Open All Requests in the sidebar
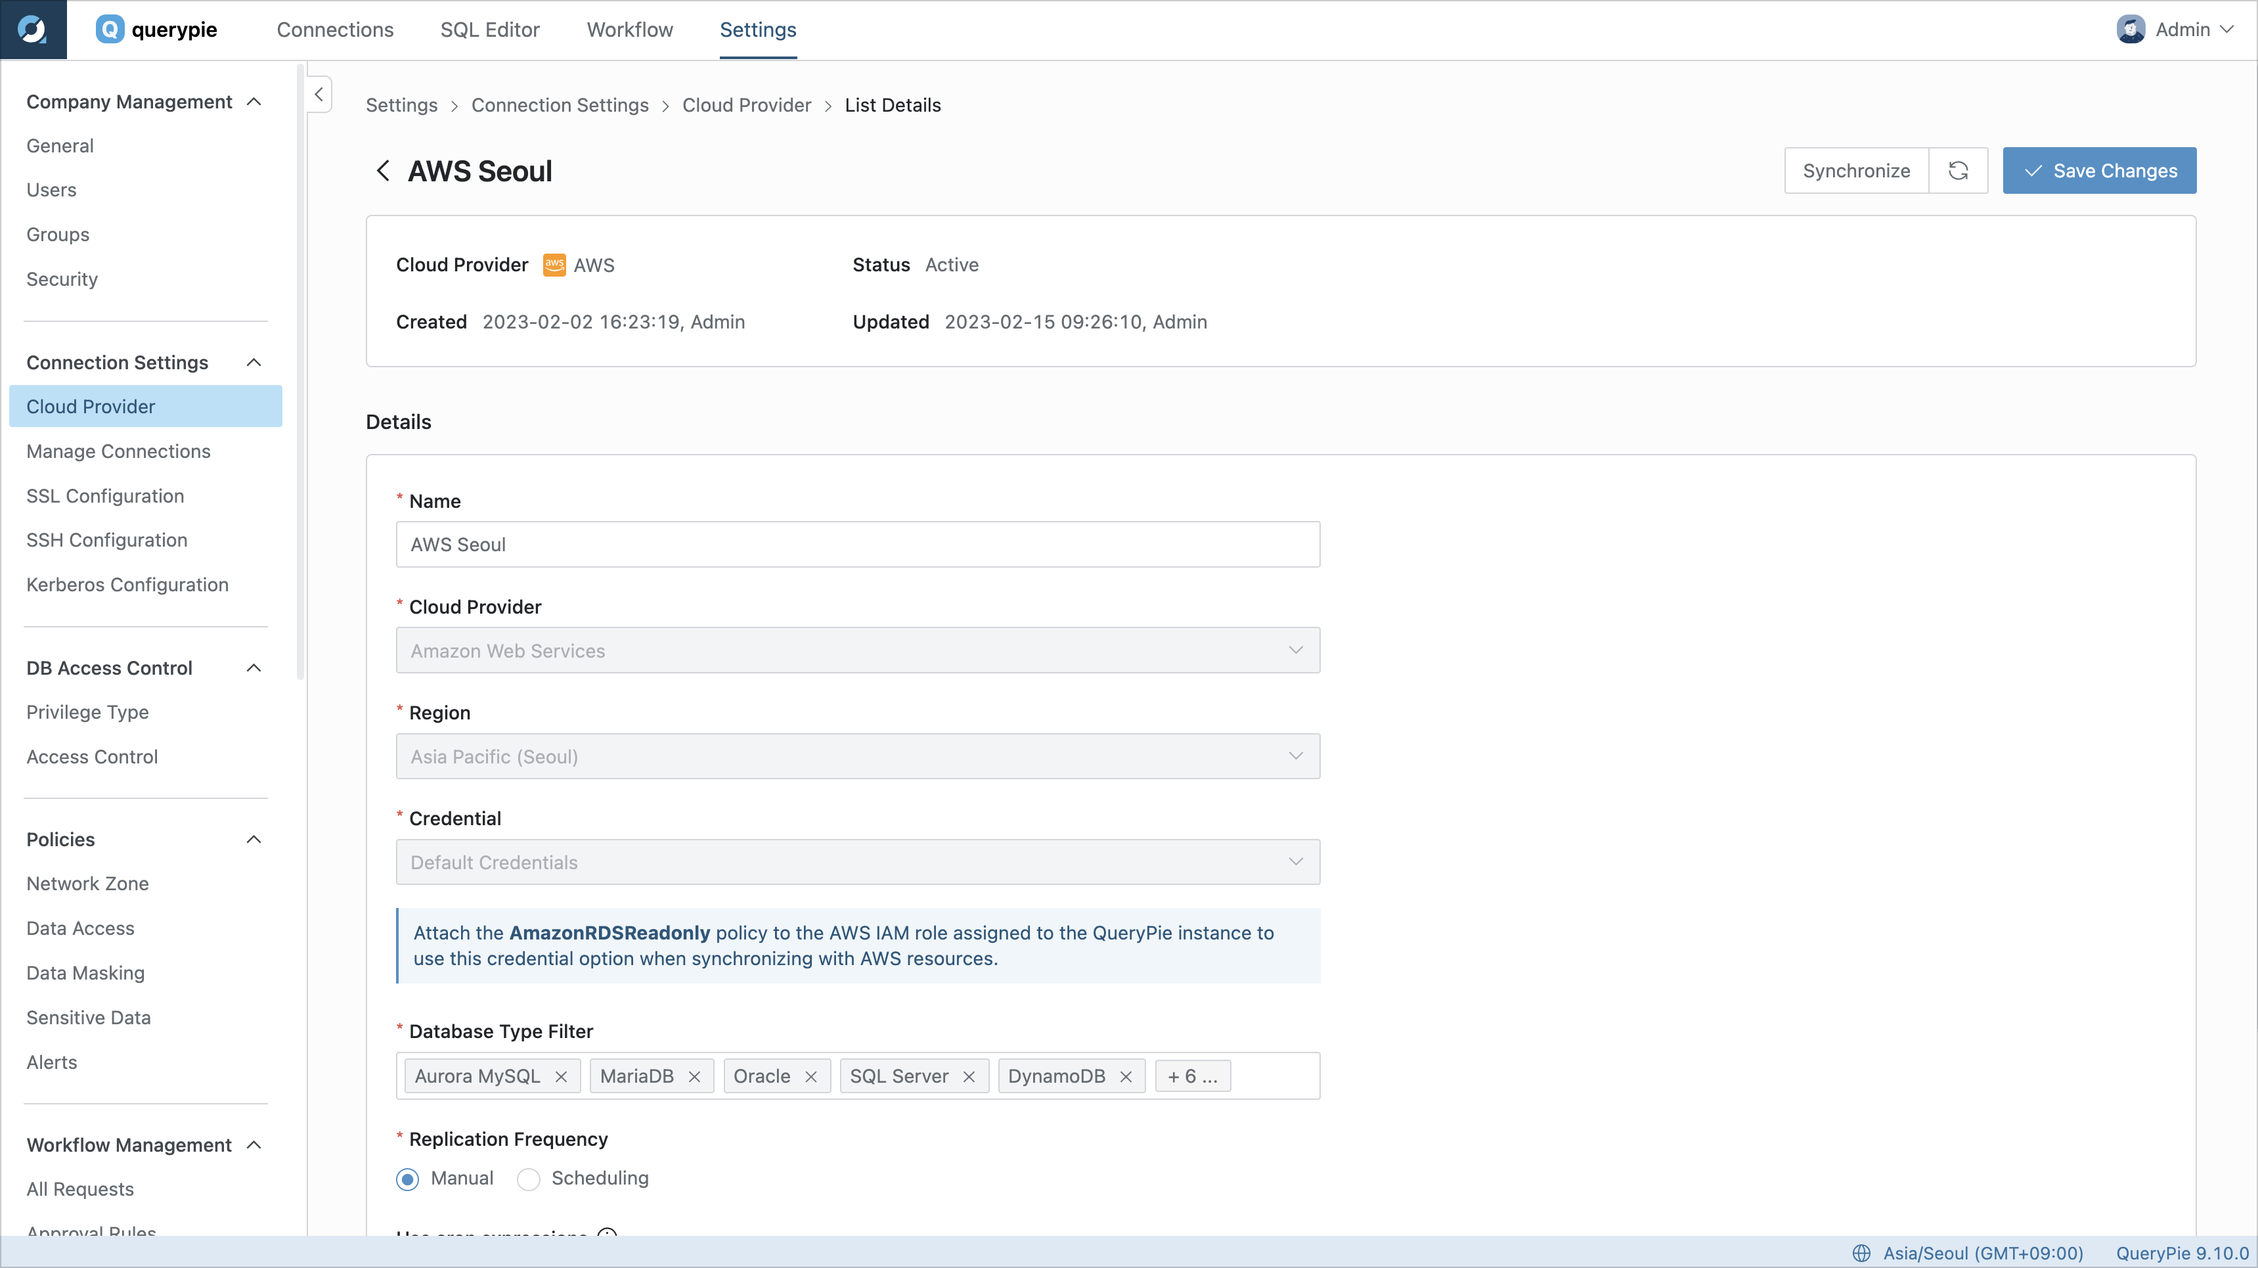The image size is (2258, 1268). point(79,1189)
